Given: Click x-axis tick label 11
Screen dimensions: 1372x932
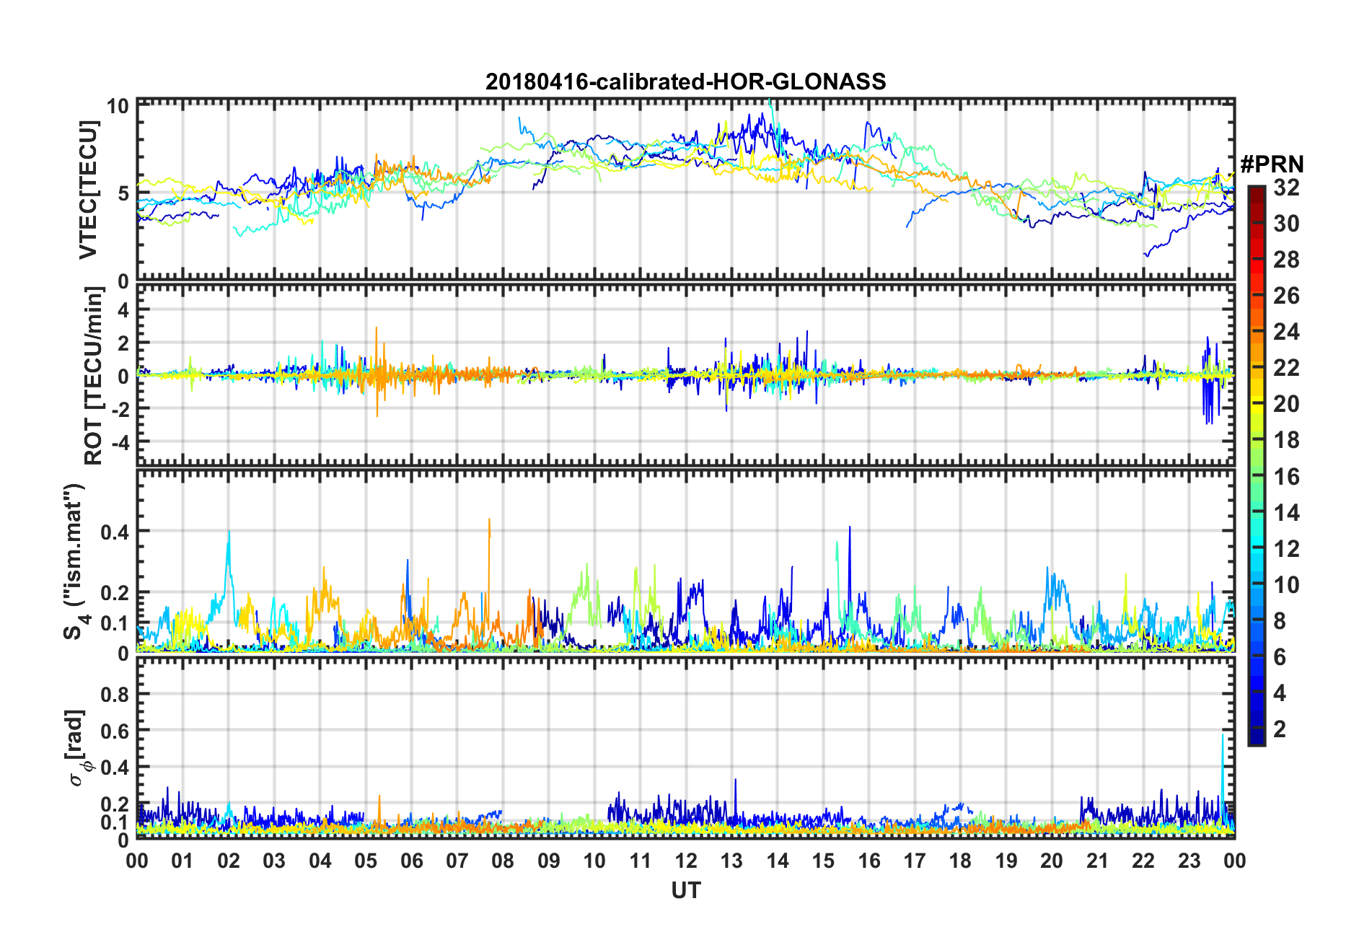Looking at the screenshot, I should 641,861.
